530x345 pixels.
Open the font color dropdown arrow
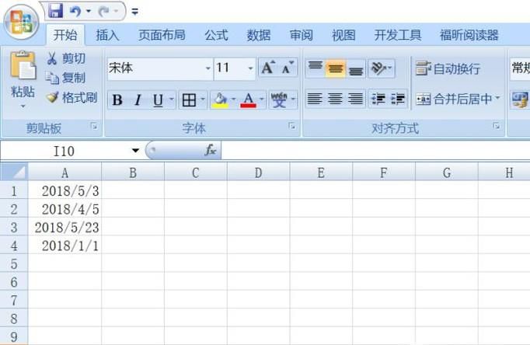coord(262,99)
